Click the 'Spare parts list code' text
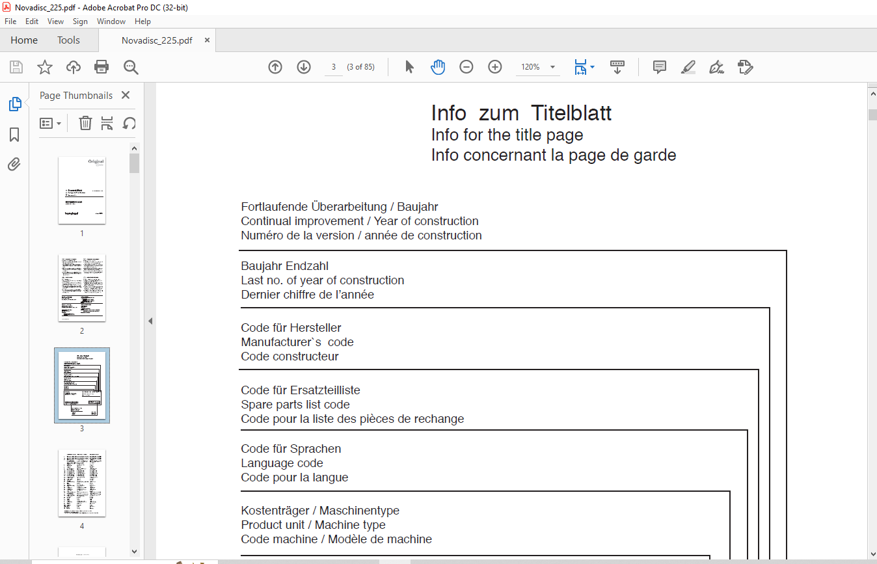 295,405
